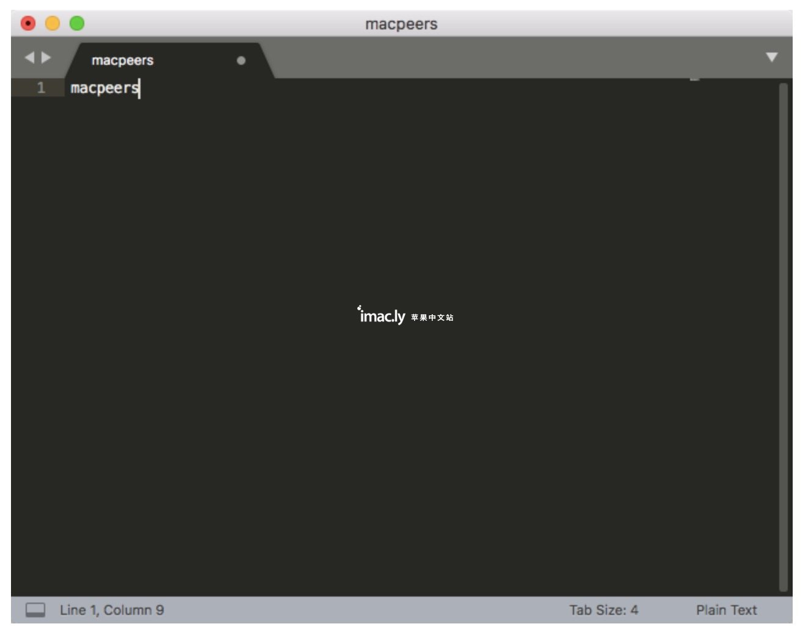Click the vertical scrollbar

tap(784, 337)
